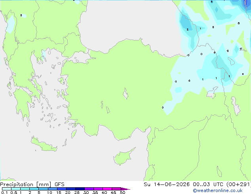The image size is (251, 194).
Task: Click the 20–25 mm legend color swatch
Action: click(71, 189)
